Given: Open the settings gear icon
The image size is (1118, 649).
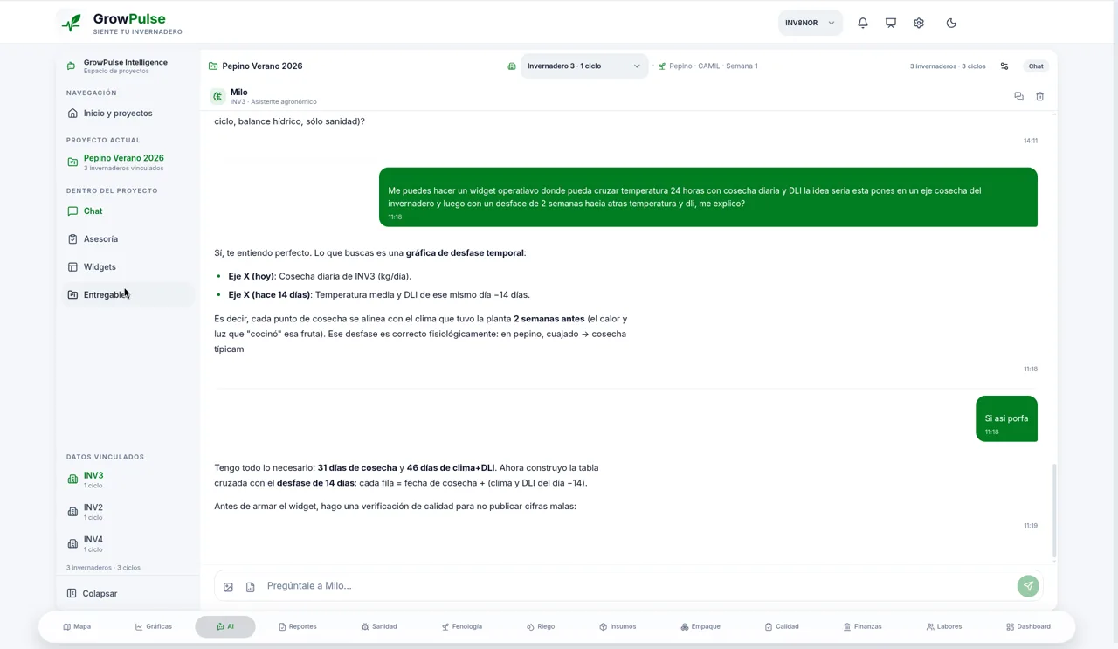Looking at the screenshot, I should coord(919,23).
